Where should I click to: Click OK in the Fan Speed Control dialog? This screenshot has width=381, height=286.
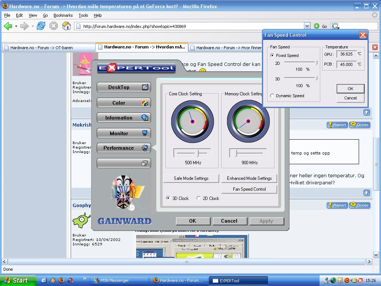pos(350,89)
